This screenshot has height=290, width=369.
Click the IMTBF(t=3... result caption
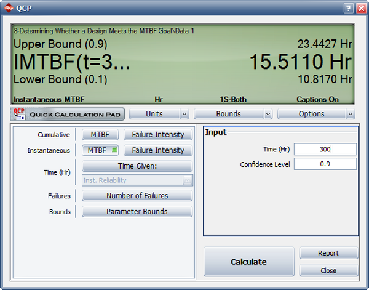click(x=72, y=62)
